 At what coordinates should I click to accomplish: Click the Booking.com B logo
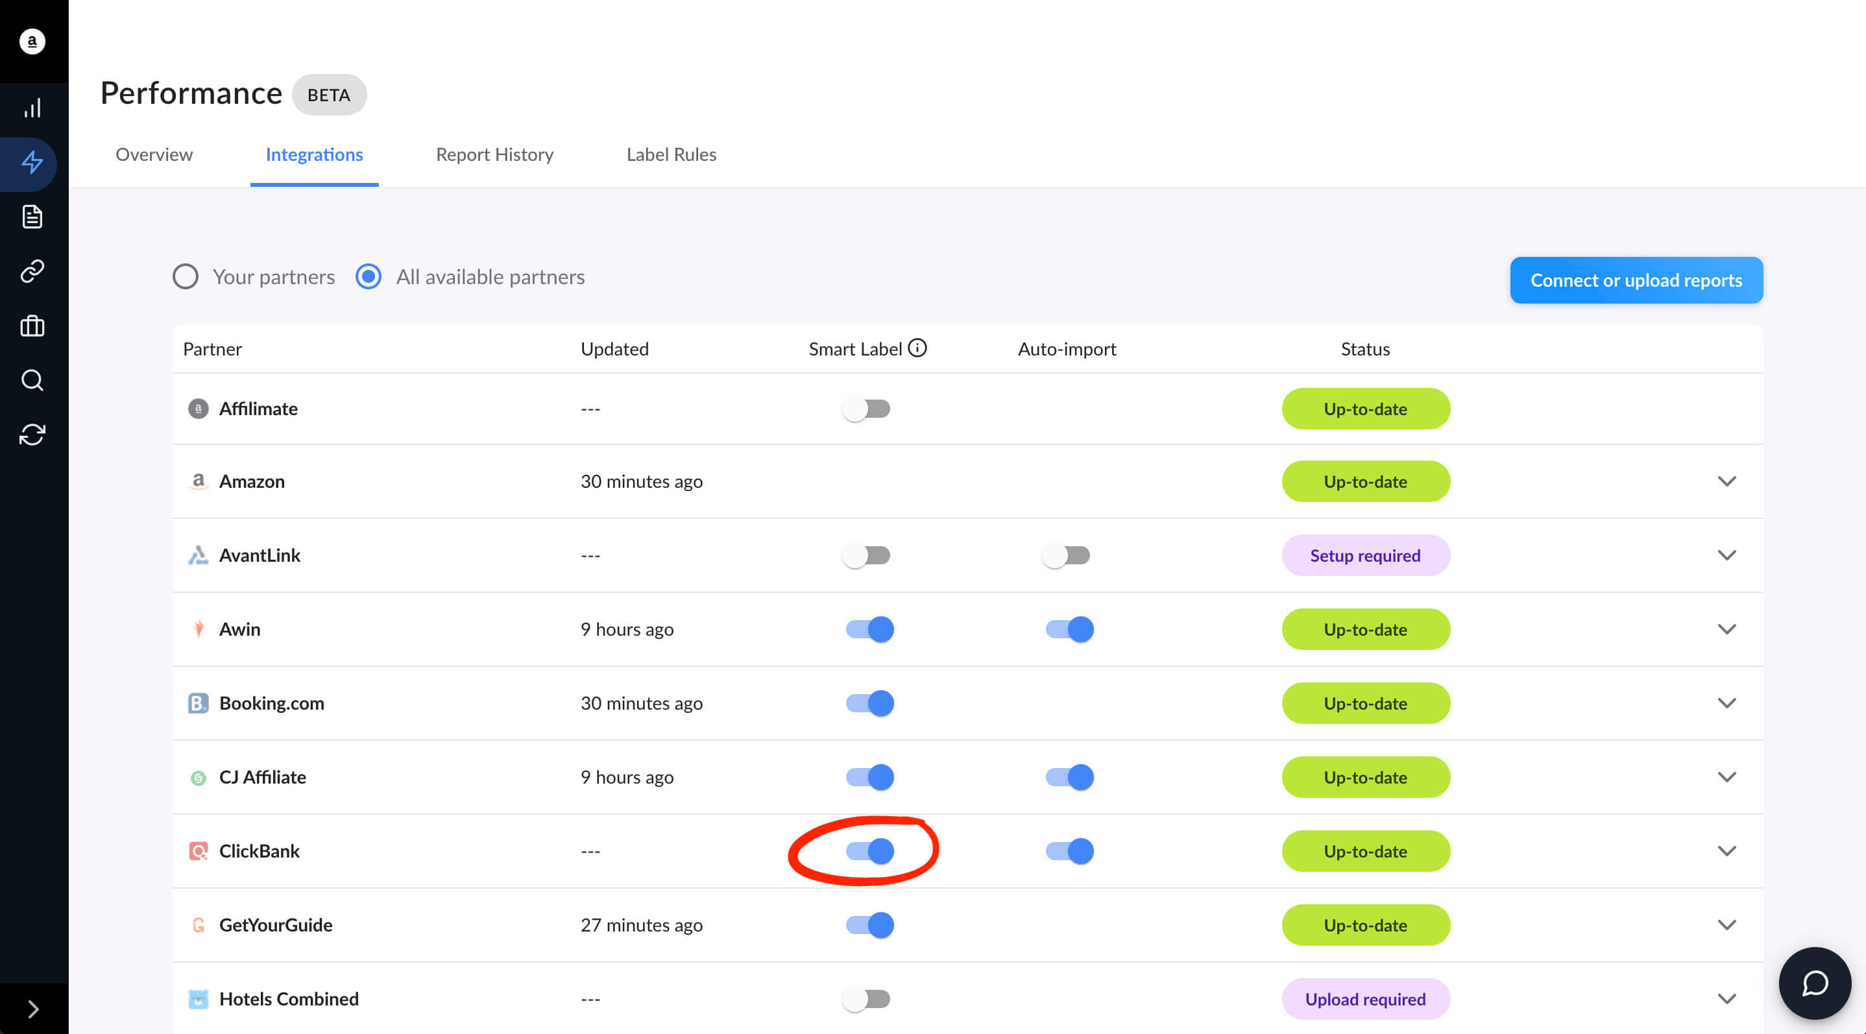pos(198,703)
